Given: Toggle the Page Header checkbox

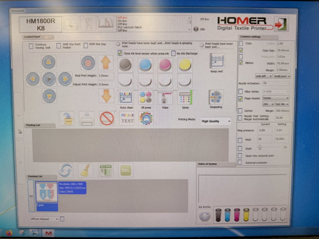Looking at the screenshot, I should click(x=240, y=99).
